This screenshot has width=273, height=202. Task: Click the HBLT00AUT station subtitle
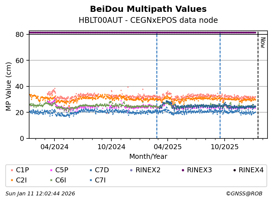click(148, 20)
